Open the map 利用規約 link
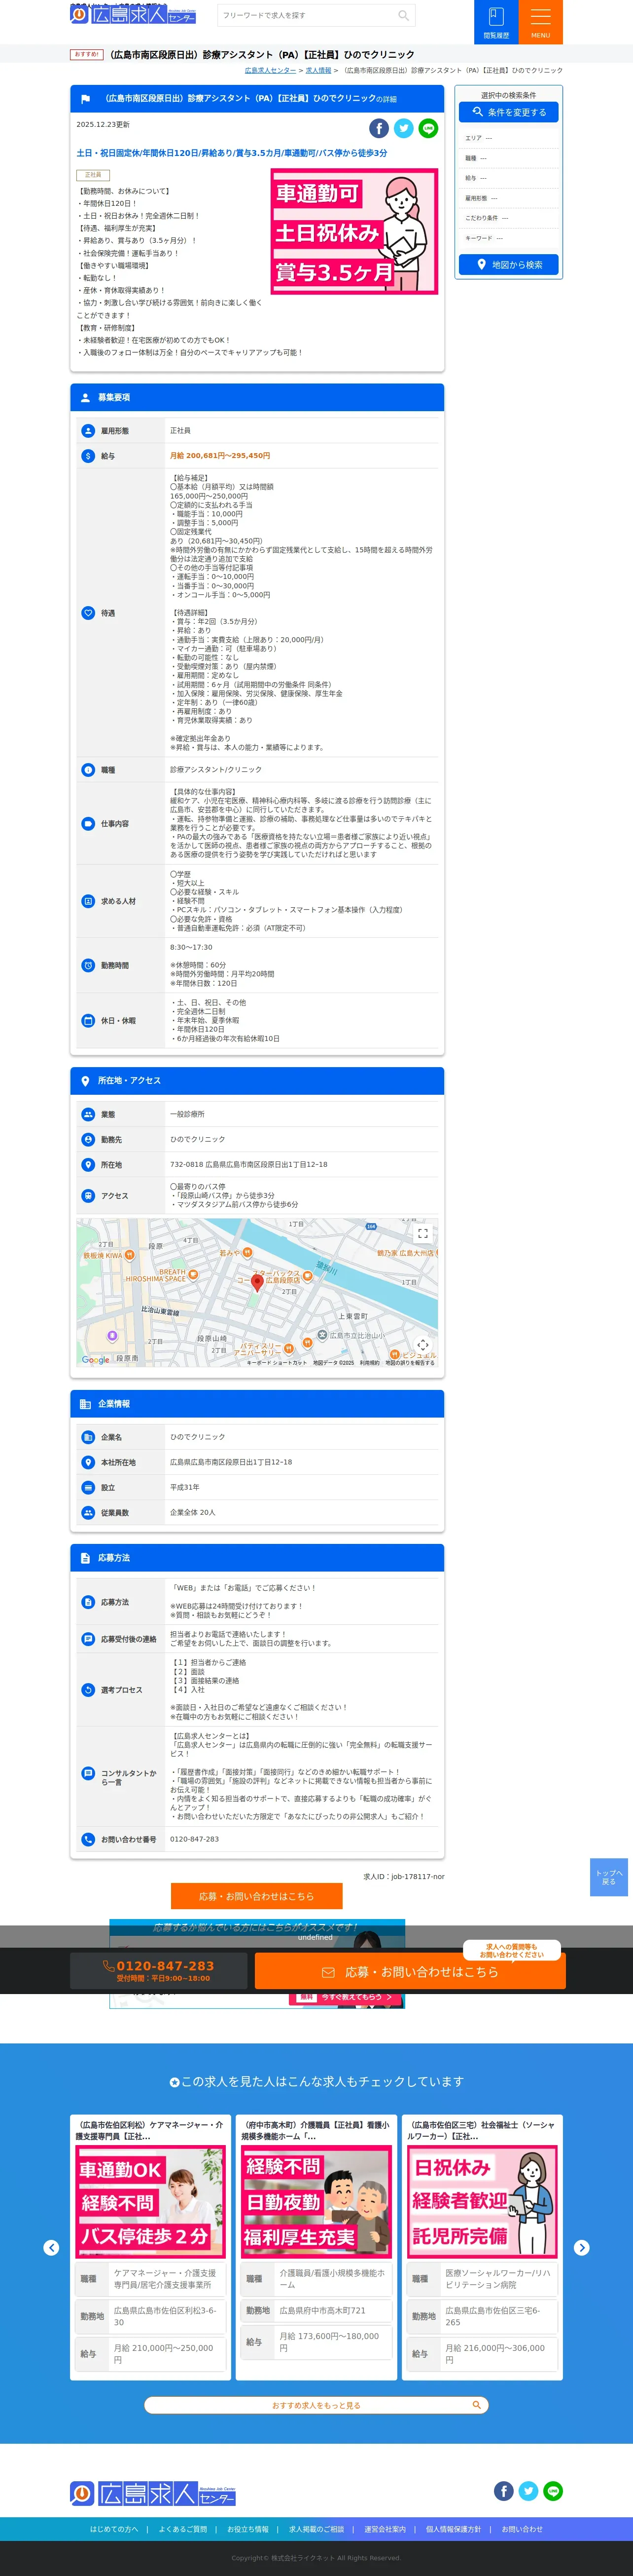The width and height of the screenshot is (633, 2576). click(x=369, y=1363)
